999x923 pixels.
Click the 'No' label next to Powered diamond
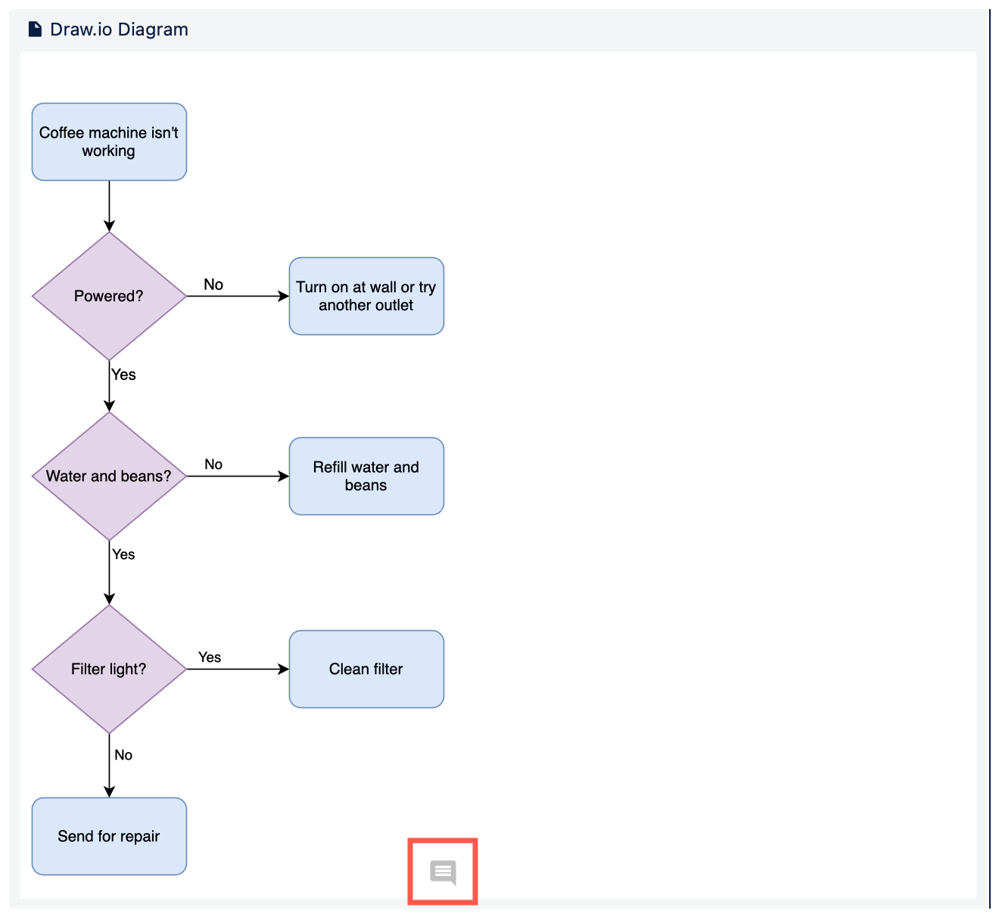point(213,284)
